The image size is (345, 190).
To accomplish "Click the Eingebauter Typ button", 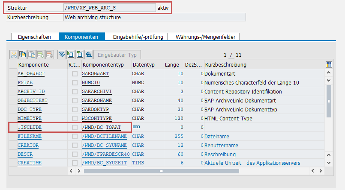I will [117, 55].
